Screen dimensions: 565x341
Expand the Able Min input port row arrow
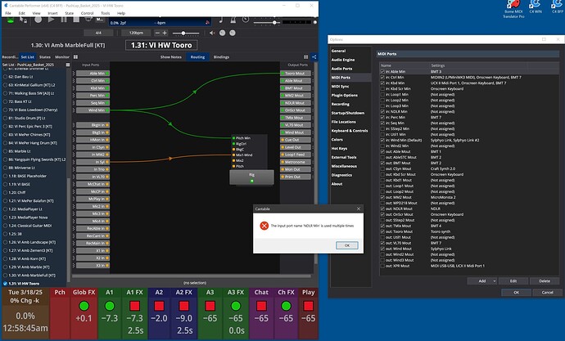tap(74, 74)
